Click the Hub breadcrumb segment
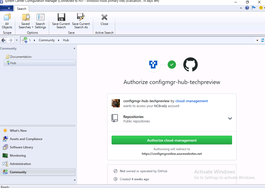Viewport: 265px width, 188px height. point(66,40)
